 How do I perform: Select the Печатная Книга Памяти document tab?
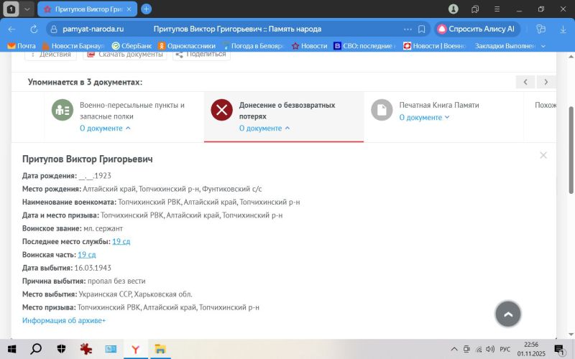tap(439, 105)
